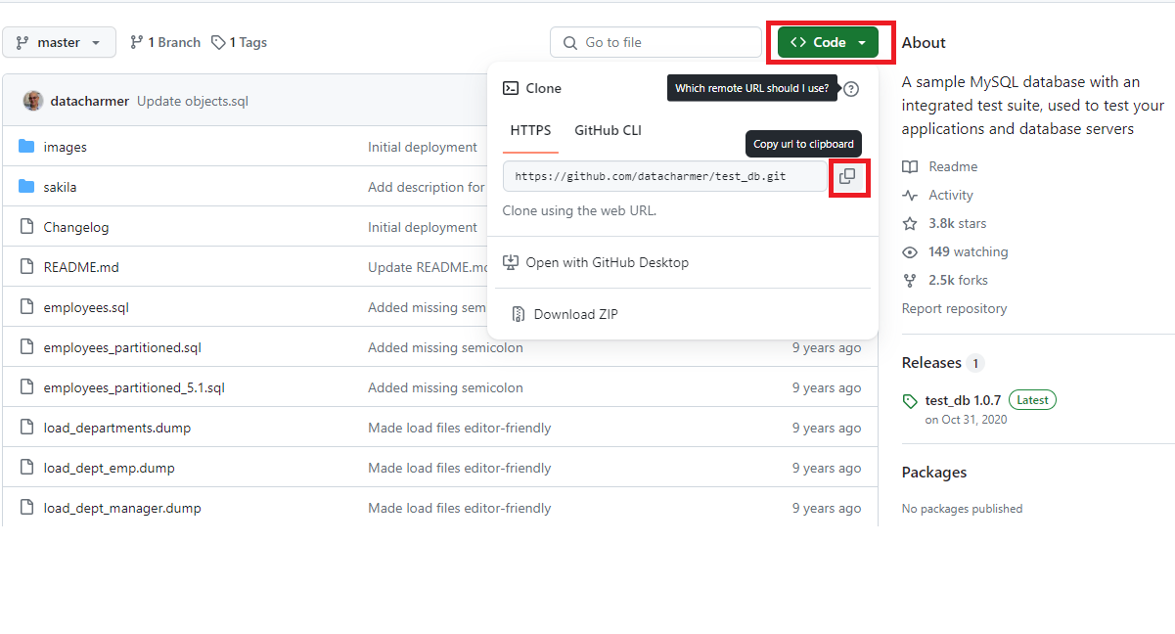Click the branch icon beside 1 Branch
Viewport: 1175px width, 634px height.
pos(136,42)
